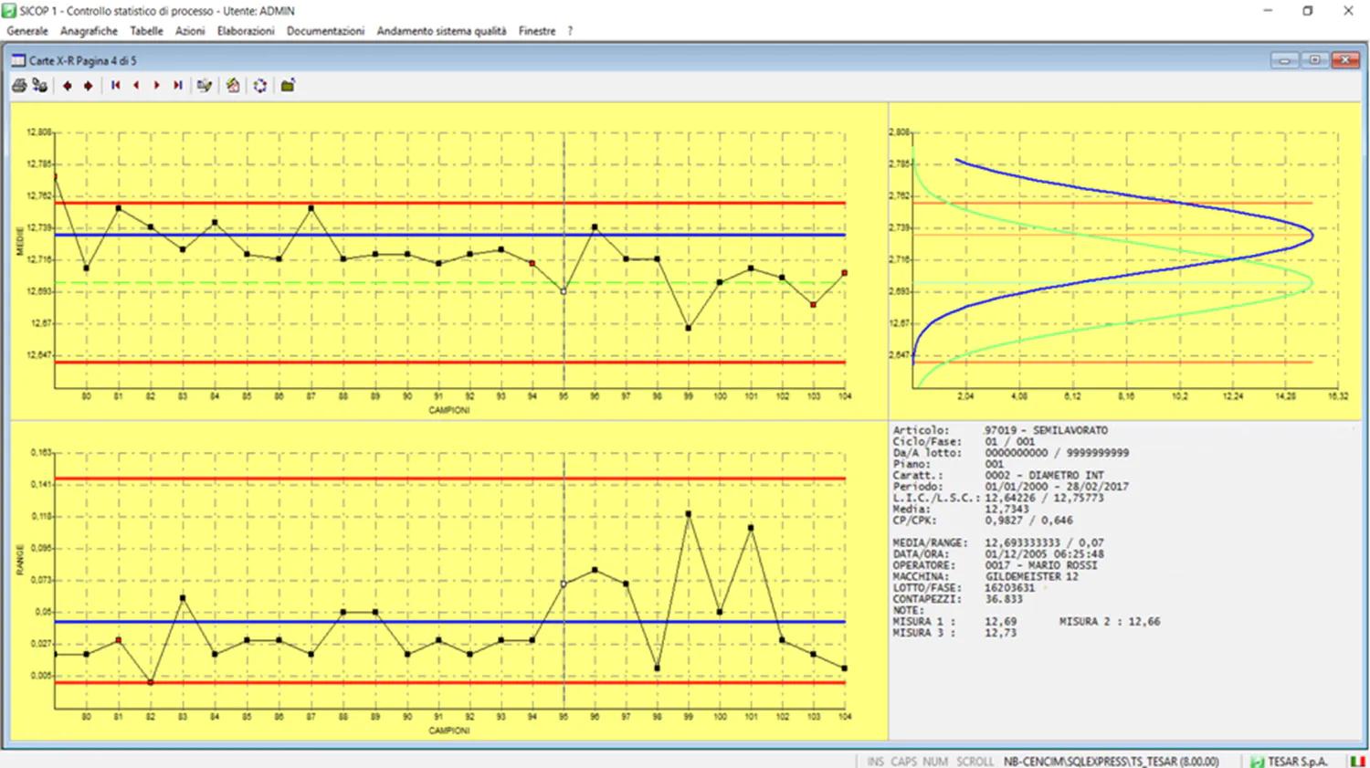1370x768 pixels.
Task: Select sample 99 peak on the RANGE chart
Action: (688, 514)
